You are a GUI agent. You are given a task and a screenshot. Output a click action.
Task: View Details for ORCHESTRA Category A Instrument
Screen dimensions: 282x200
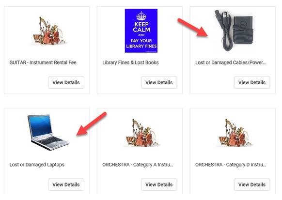click(x=159, y=185)
